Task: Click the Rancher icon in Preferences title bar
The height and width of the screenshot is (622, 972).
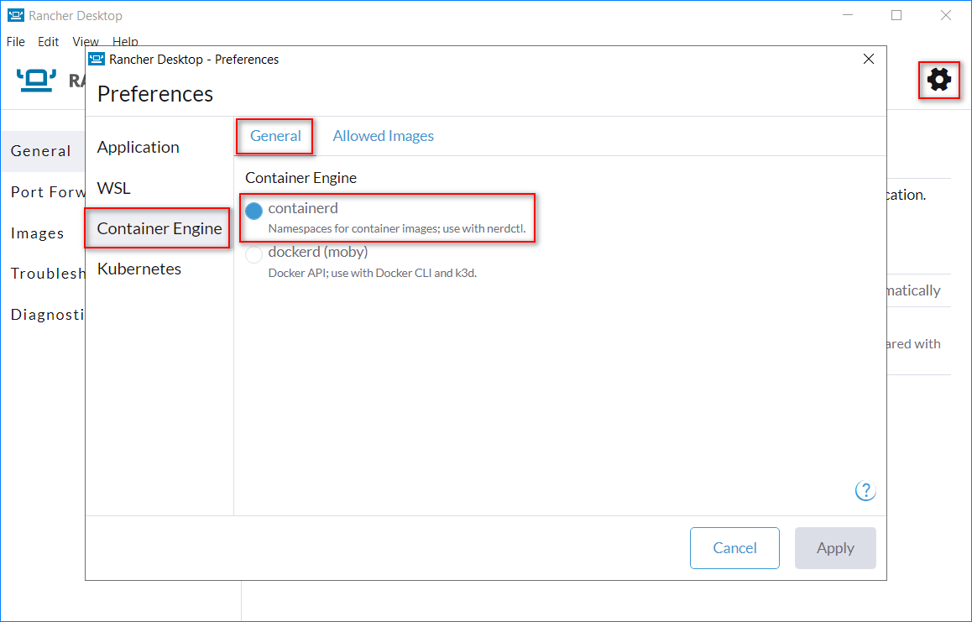Action: (x=96, y=59)
